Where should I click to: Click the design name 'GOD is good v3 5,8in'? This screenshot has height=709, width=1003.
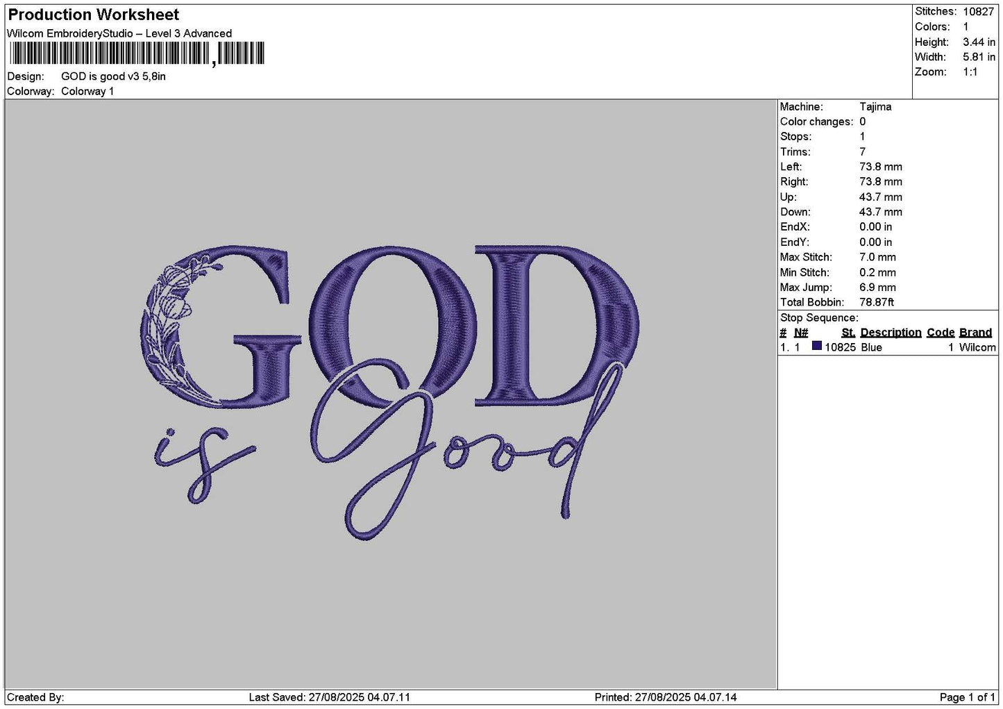tap(113, 76)
